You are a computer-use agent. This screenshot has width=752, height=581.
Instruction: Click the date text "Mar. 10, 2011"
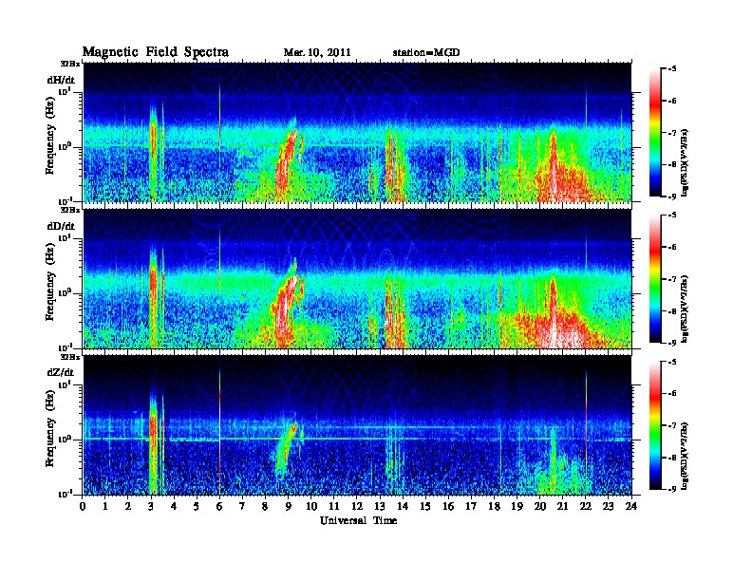317,53
